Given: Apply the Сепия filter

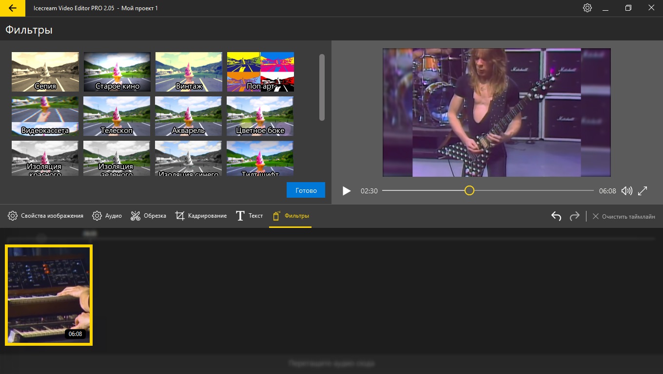Looking at the screenshot, I should [x=45, y=72].
